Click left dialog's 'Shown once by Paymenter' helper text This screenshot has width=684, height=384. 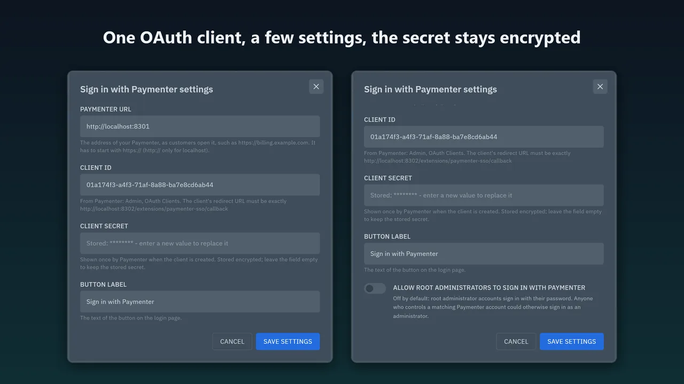click(199, 263)
